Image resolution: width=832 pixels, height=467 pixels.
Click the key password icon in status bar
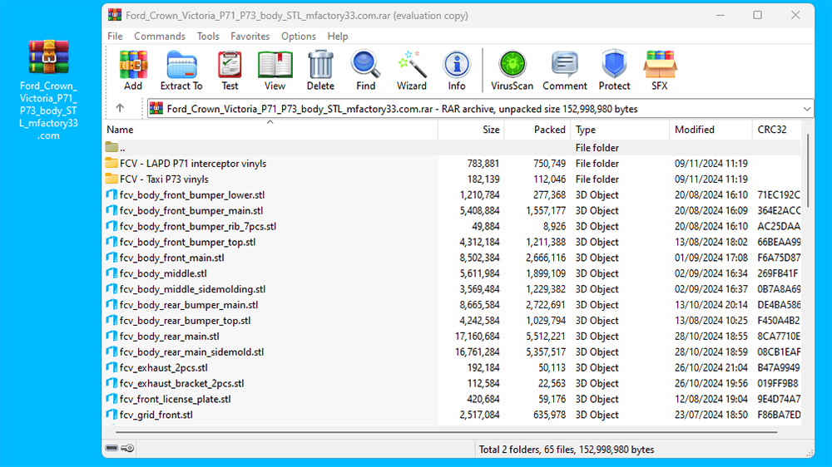click(127, 449)
